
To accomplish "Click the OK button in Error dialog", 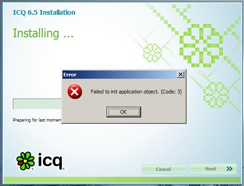I will (x=124, y=112).
